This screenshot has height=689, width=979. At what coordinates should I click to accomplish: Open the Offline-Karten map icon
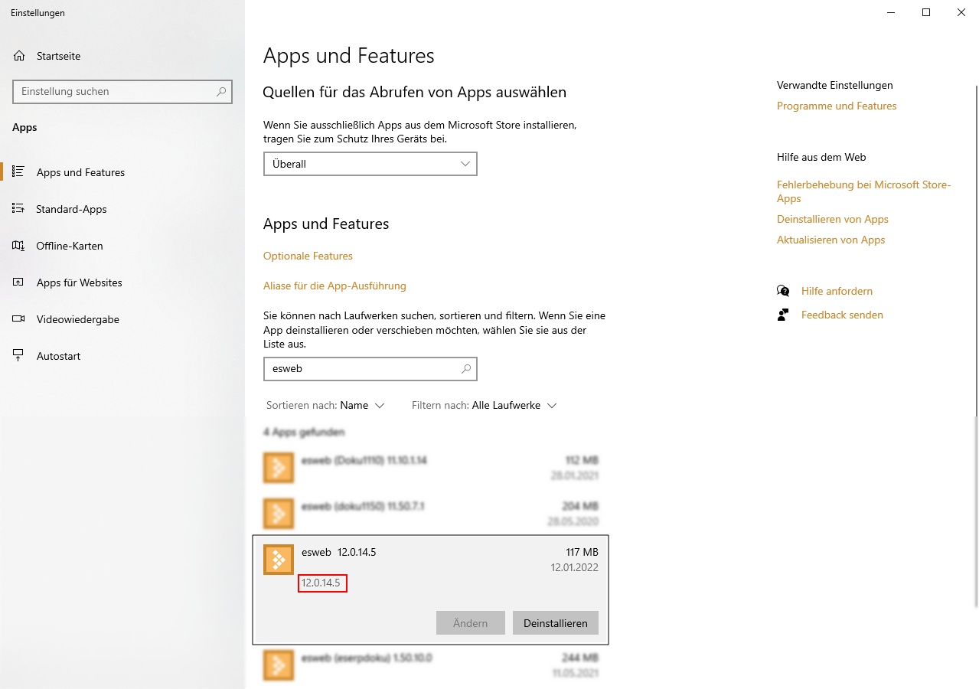coord(19,246)
